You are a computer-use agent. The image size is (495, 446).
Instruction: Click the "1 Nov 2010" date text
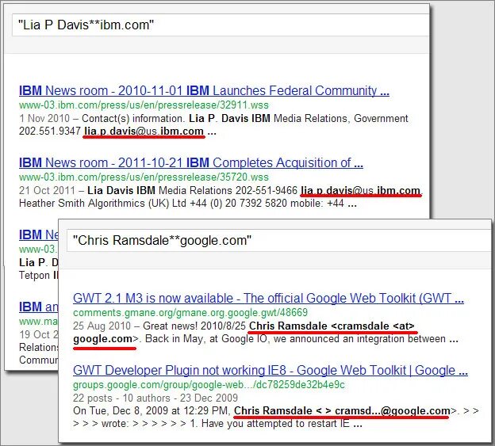(44, 119)
